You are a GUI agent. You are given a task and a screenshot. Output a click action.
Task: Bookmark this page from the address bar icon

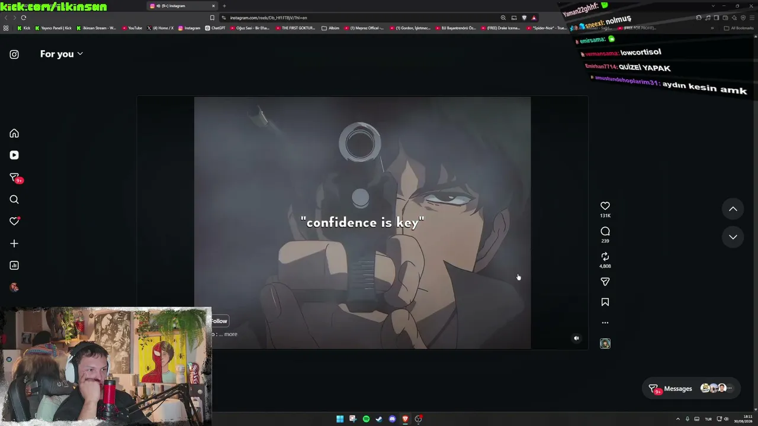[x=212, y=18]
